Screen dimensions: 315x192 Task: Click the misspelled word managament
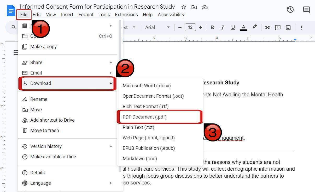click(231, 138)
